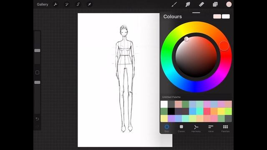Switch to the Palettes tab

click(225, 128)
